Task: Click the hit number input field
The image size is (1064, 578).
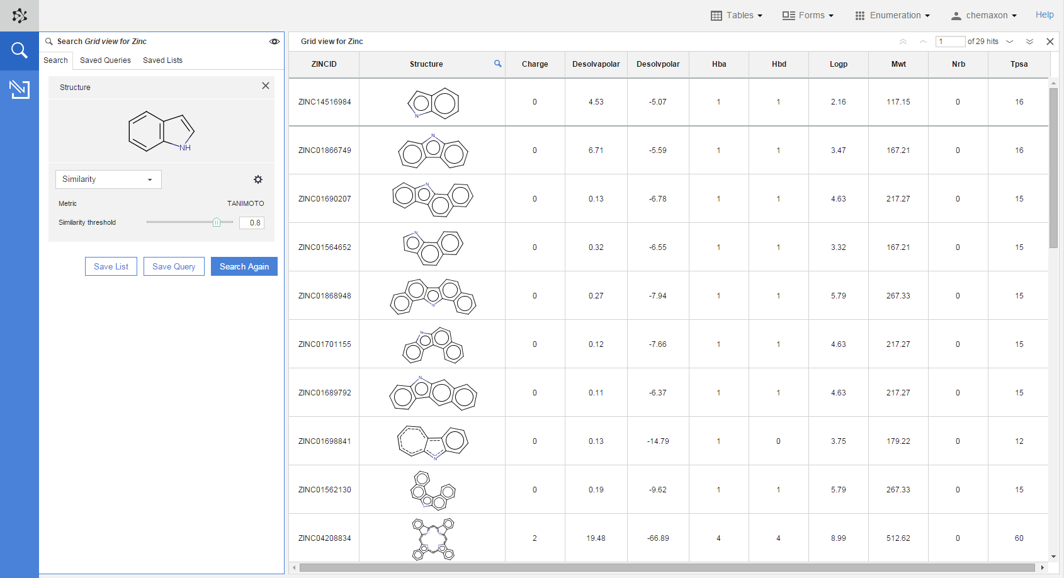Action: coord(951,41)
